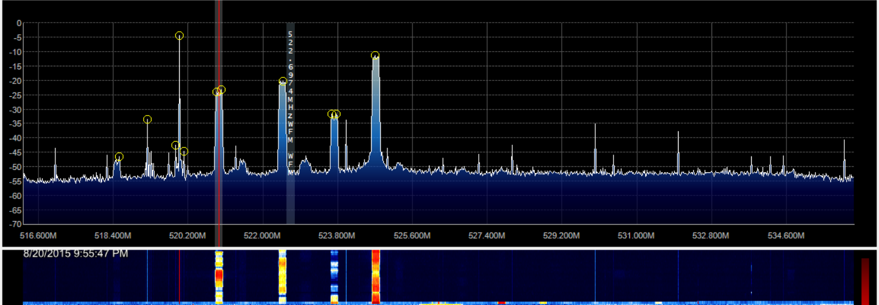The height and width of the screenshot is (305, 879).
Task: Click the peak marker on the tallest spike
Action: 179,36
